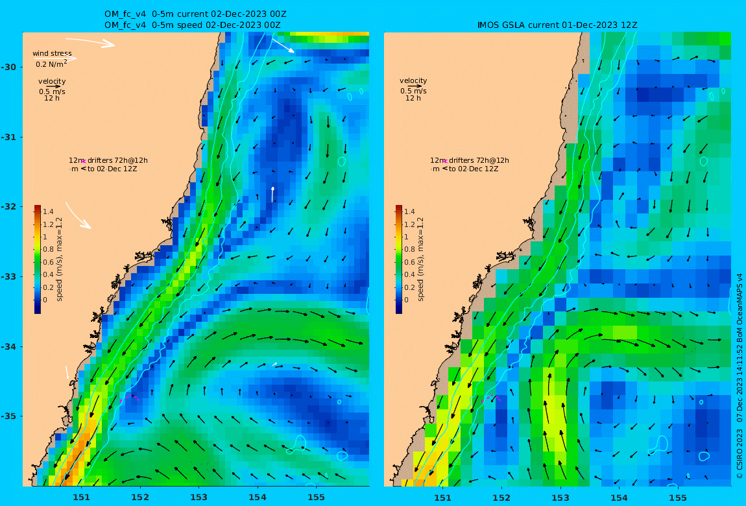Click the -30 latitude axis label
This screenshot has width=746, height=506.
click(8, 67)
